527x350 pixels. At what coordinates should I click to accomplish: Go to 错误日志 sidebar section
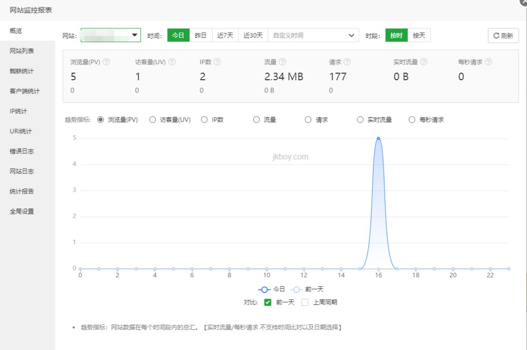[21, 151]
